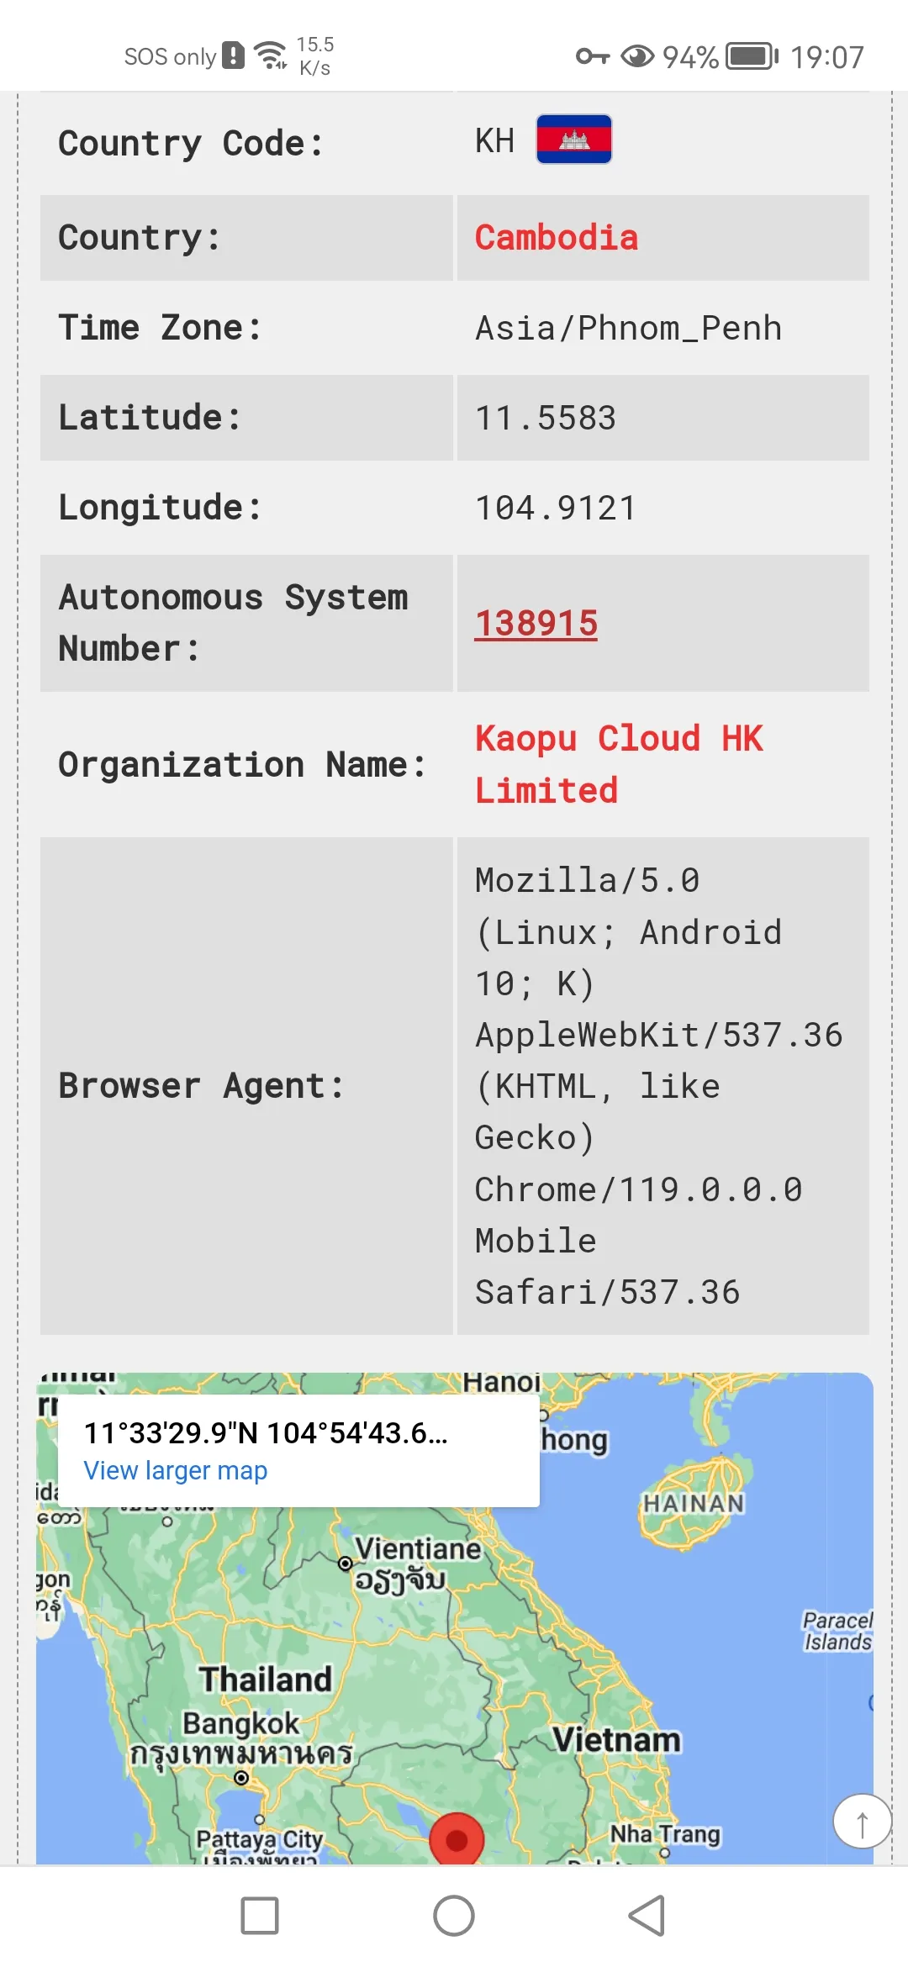This screenshot has width=908, height=1967.
Task: Tap the Latitude label
Action: tap(150, 417)
